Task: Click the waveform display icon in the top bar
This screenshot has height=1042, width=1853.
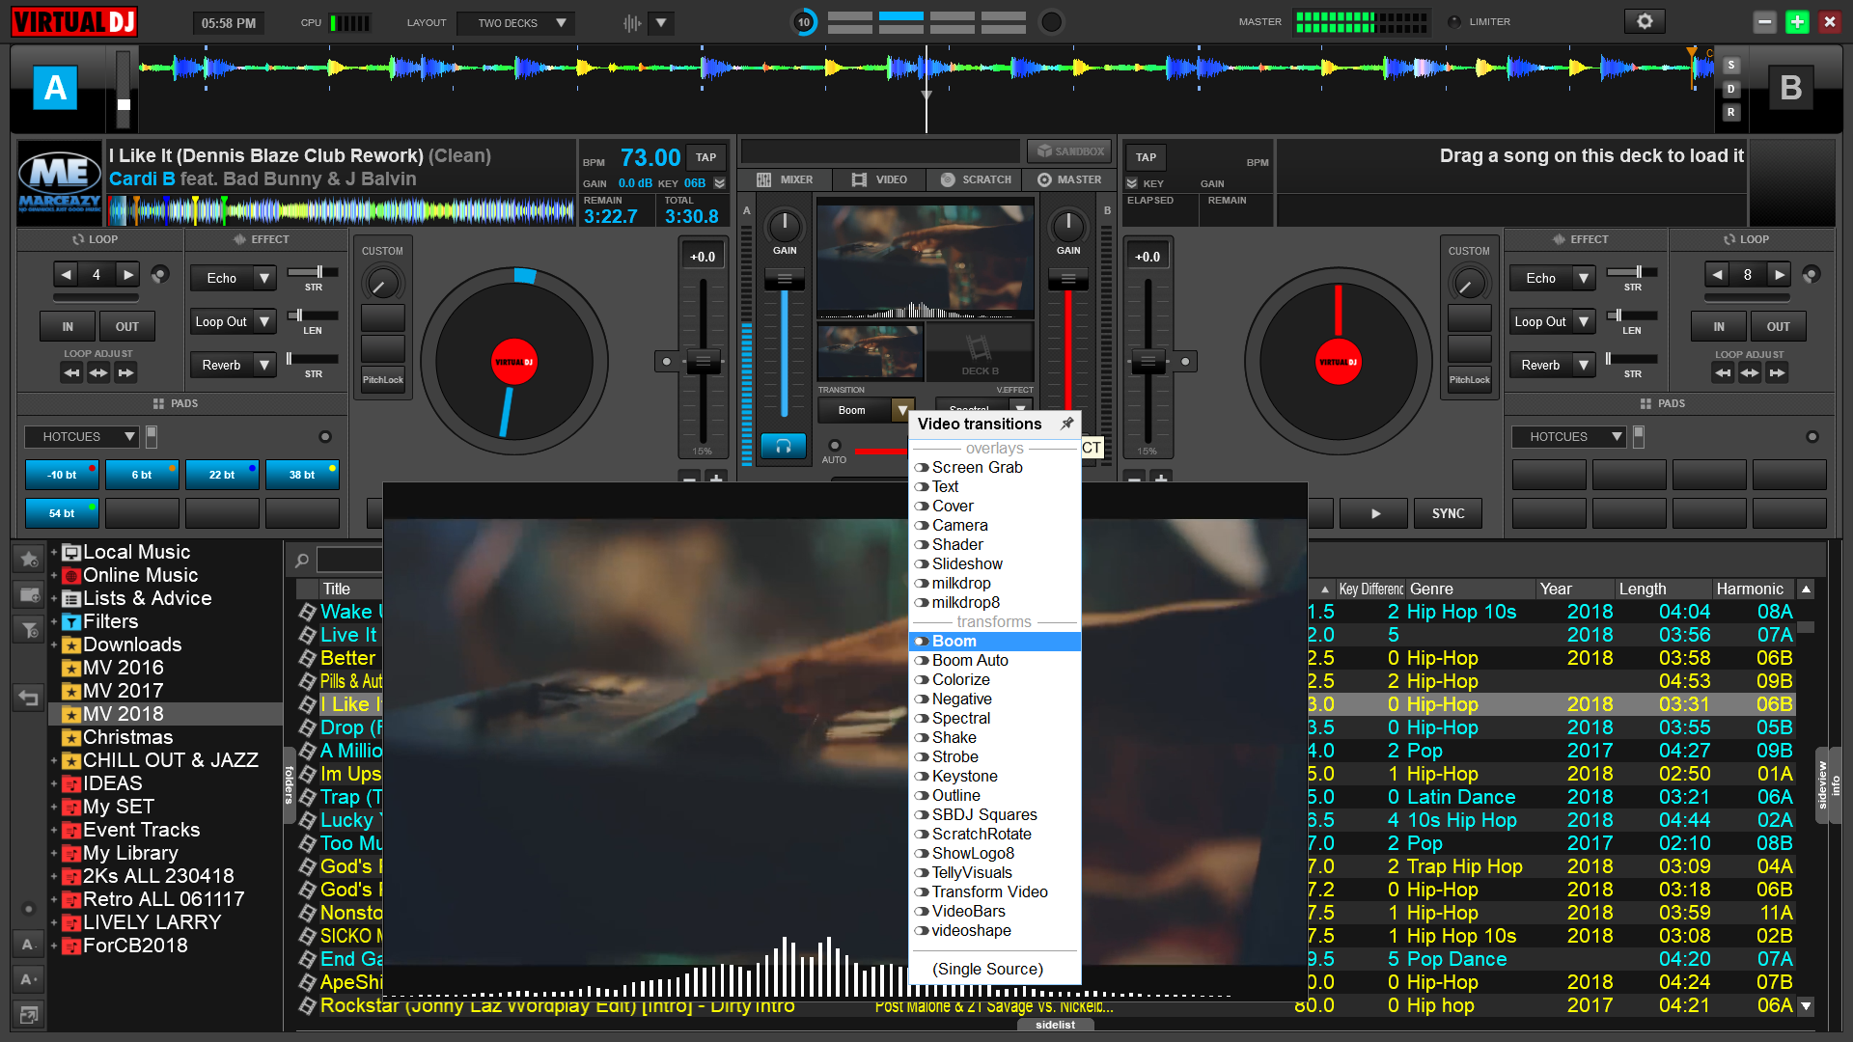Action: [632, 22]
